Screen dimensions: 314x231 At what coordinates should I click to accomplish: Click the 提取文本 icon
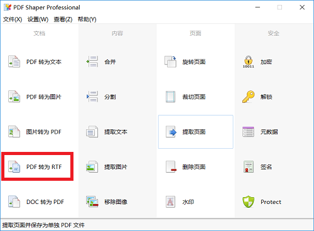(x=92, y=132)
